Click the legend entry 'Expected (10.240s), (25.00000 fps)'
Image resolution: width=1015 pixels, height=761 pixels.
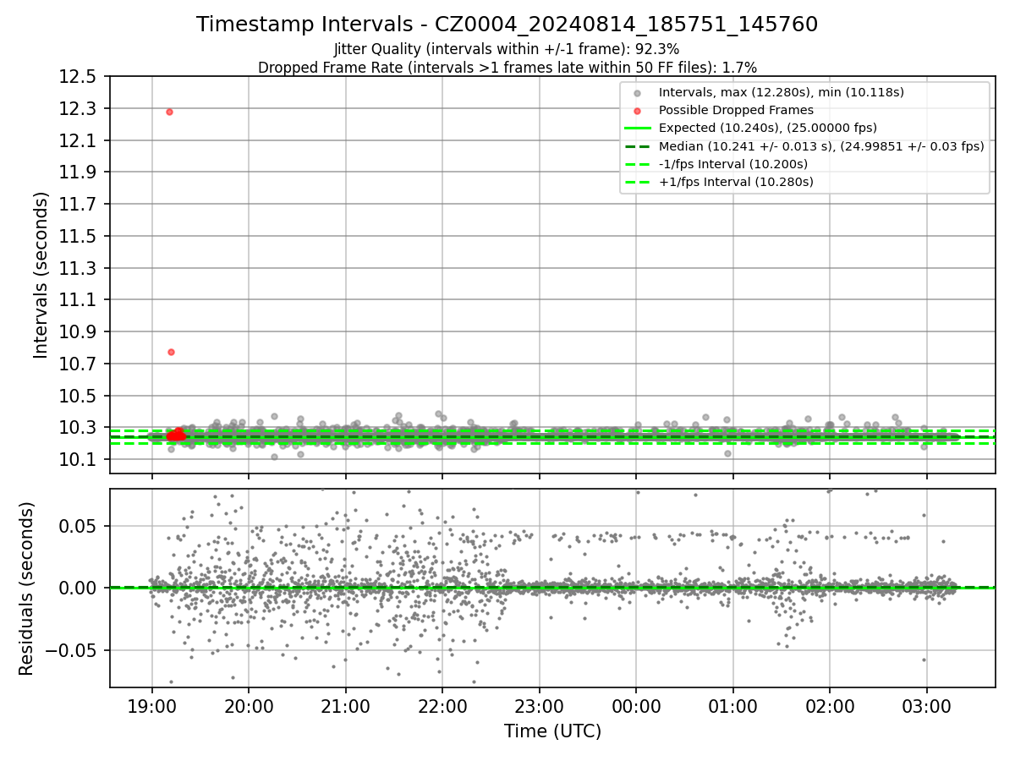[x=767, y=128]
